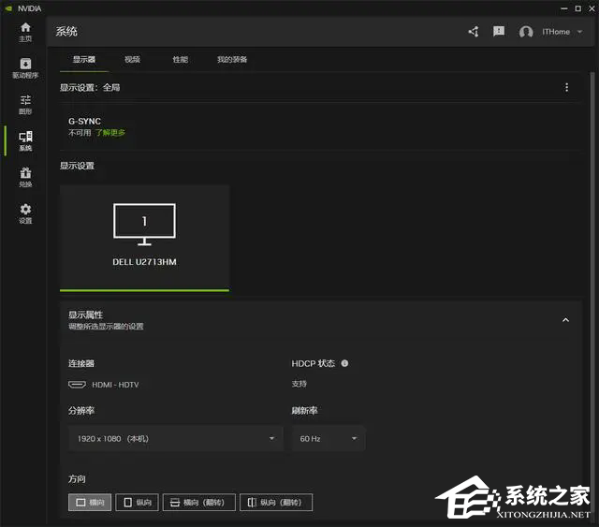Collapse the 显示属性 section chevron
The width and height of the screenshot is (599, 527).
coord(565,320)
